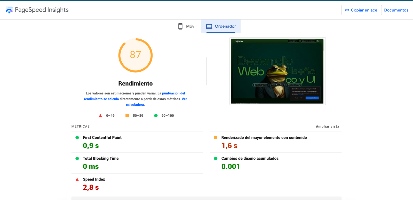The width and height of the screenshot is (413, 200).
Task: Click the PageSpeed Insights logo icon
Action: pos(9,10)
